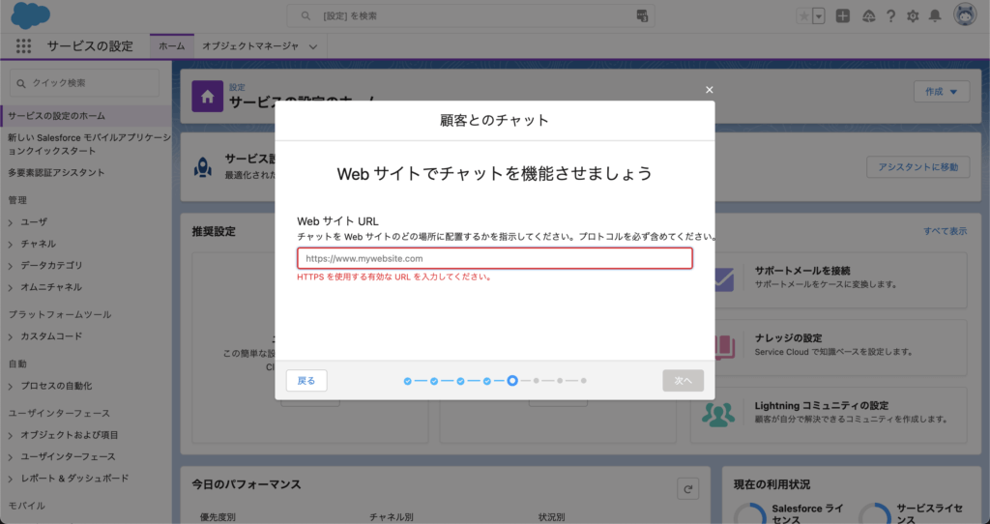
Task: Open 新しい Salesforce モバイルアプリケーション quick start link
Action: 88,144
